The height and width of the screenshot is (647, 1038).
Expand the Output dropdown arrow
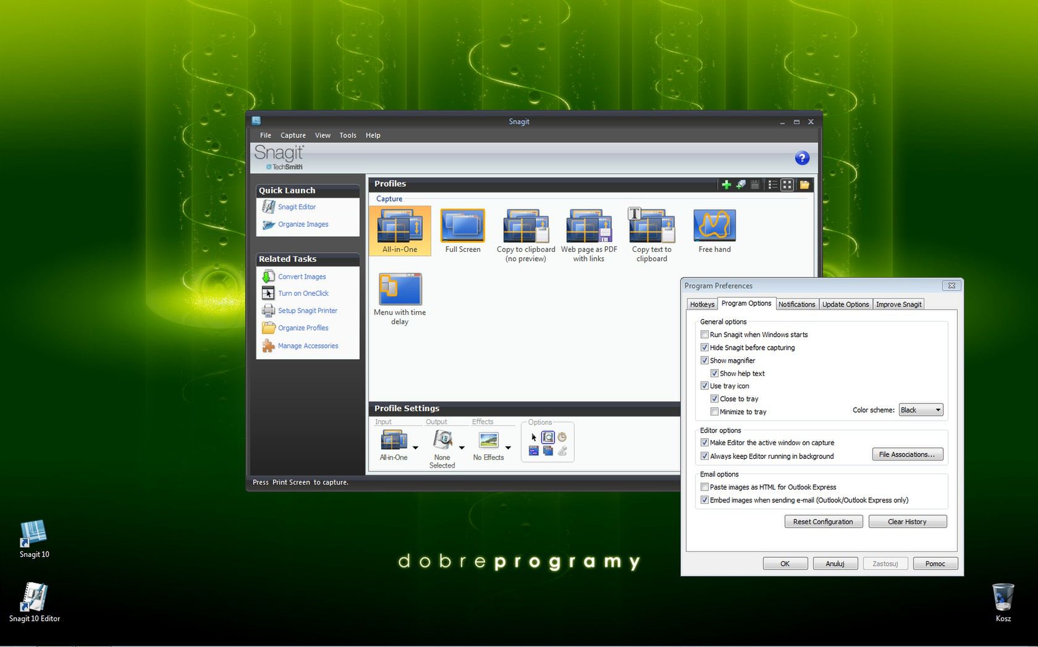[x=462, y=448]
